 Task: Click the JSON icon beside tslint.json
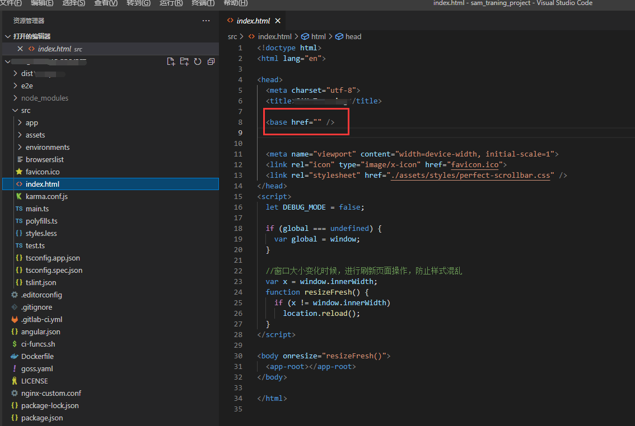point(19,282)
